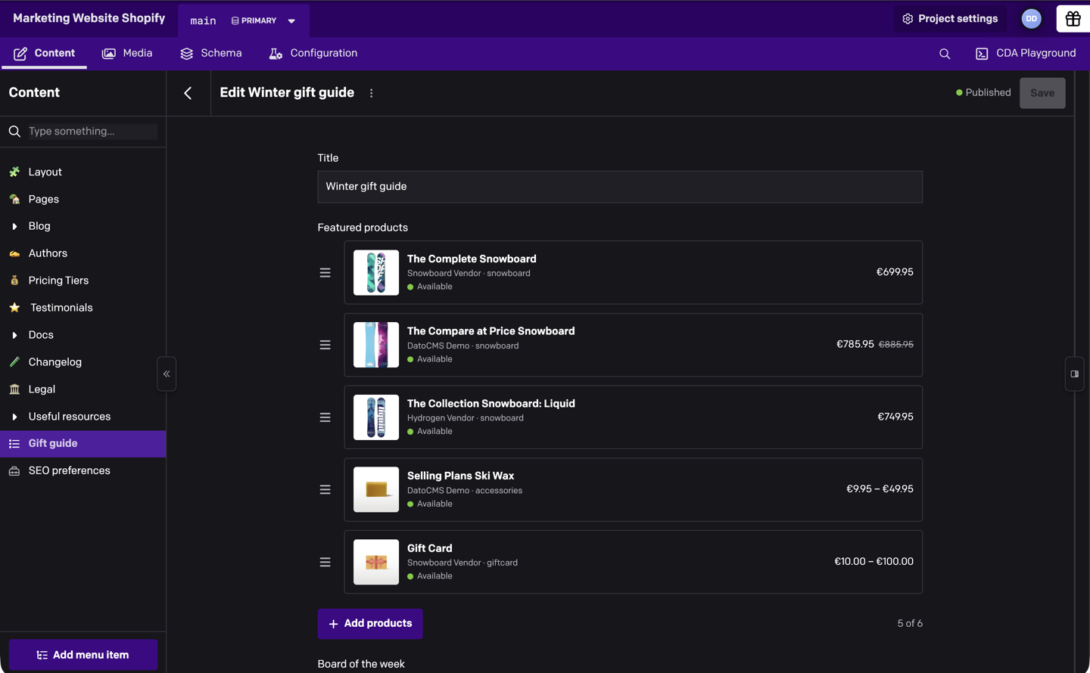The width and height of the screenshot is (1090, 673).
Task: Open CDA Playground
Action: click(x=1026, y=54)
